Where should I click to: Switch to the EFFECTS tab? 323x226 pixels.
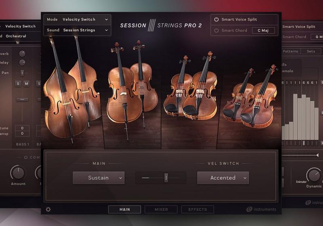point(197,209)
